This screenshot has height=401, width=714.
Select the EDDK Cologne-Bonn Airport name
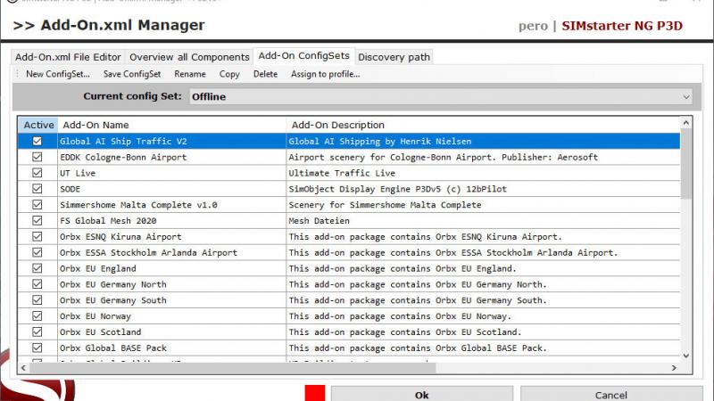coord(123,157)
